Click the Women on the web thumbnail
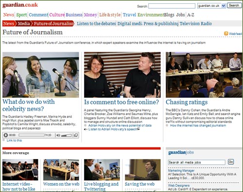Image resolution: width=243 pixels, height=192 pixels. tap(61, 170)
